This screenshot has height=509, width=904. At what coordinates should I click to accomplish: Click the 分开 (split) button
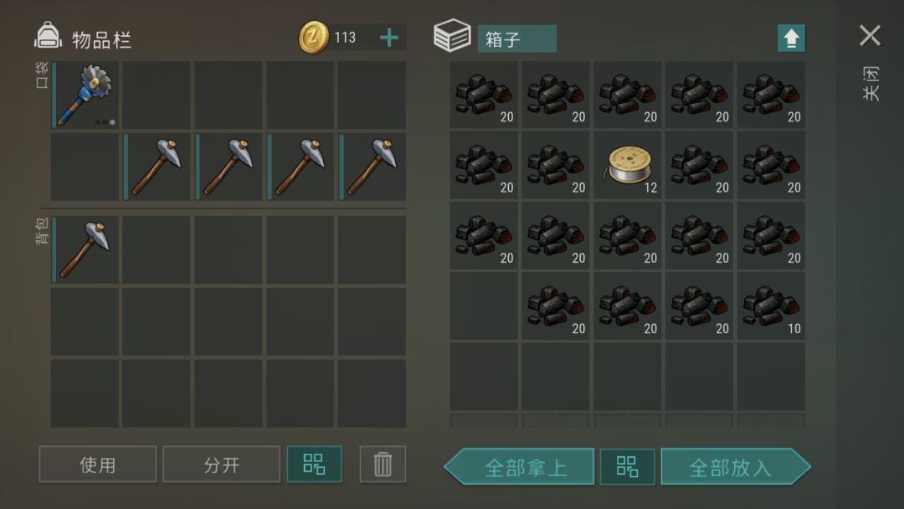tap(221, 464)
